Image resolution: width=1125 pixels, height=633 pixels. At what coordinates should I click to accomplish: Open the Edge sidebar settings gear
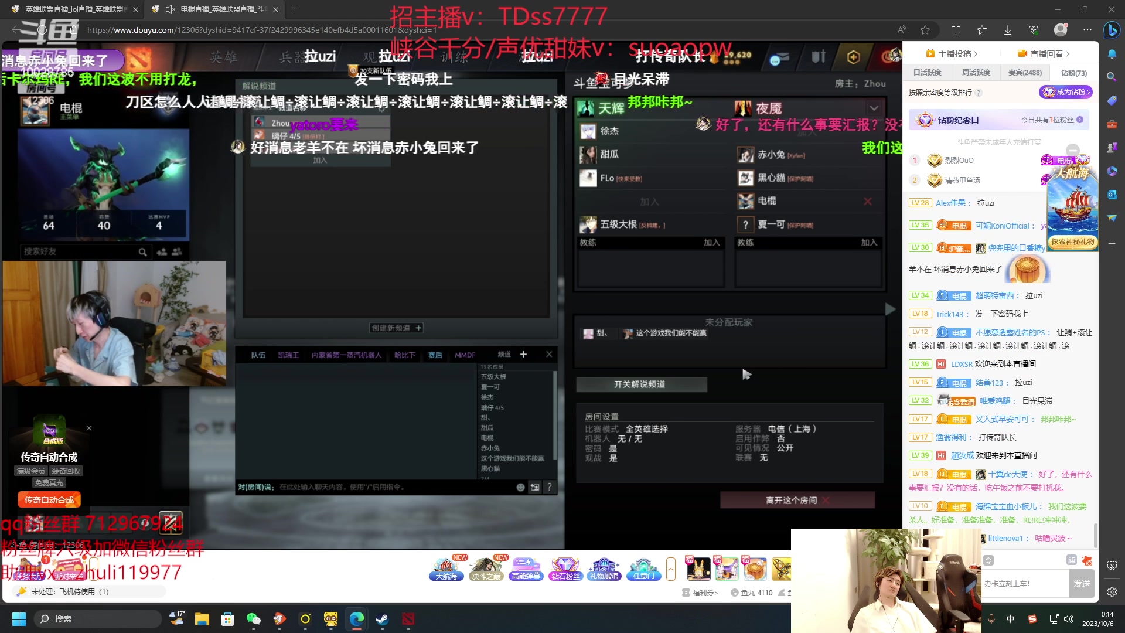coord(1112,592)
